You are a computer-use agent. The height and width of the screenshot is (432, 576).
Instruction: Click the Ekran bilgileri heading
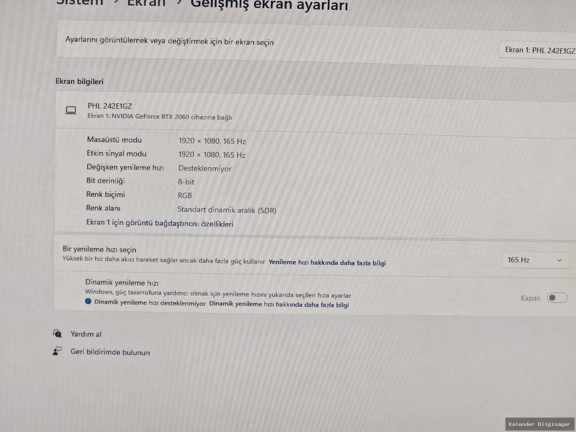pos(79,81)
